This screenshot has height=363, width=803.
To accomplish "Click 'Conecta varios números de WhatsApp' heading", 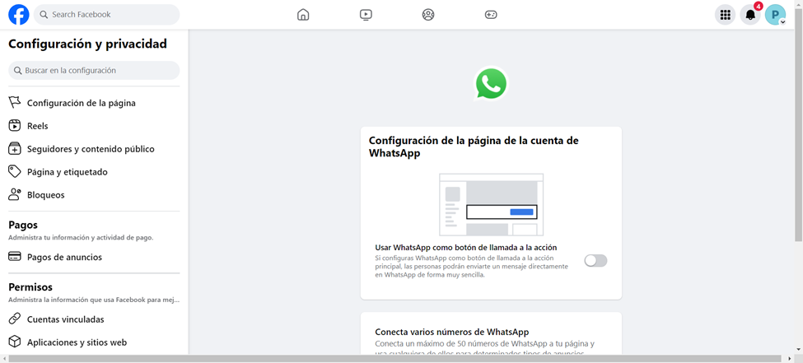I will tap(451, 332).
